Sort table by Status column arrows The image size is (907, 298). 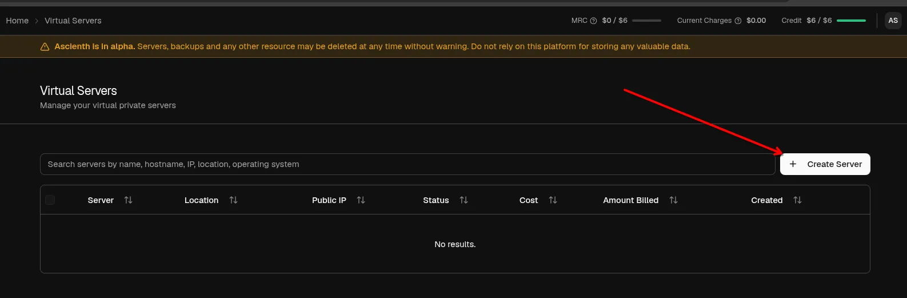(x=464, y=200)
